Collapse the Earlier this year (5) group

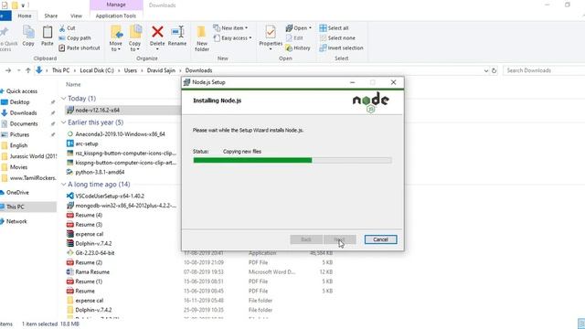63,122
